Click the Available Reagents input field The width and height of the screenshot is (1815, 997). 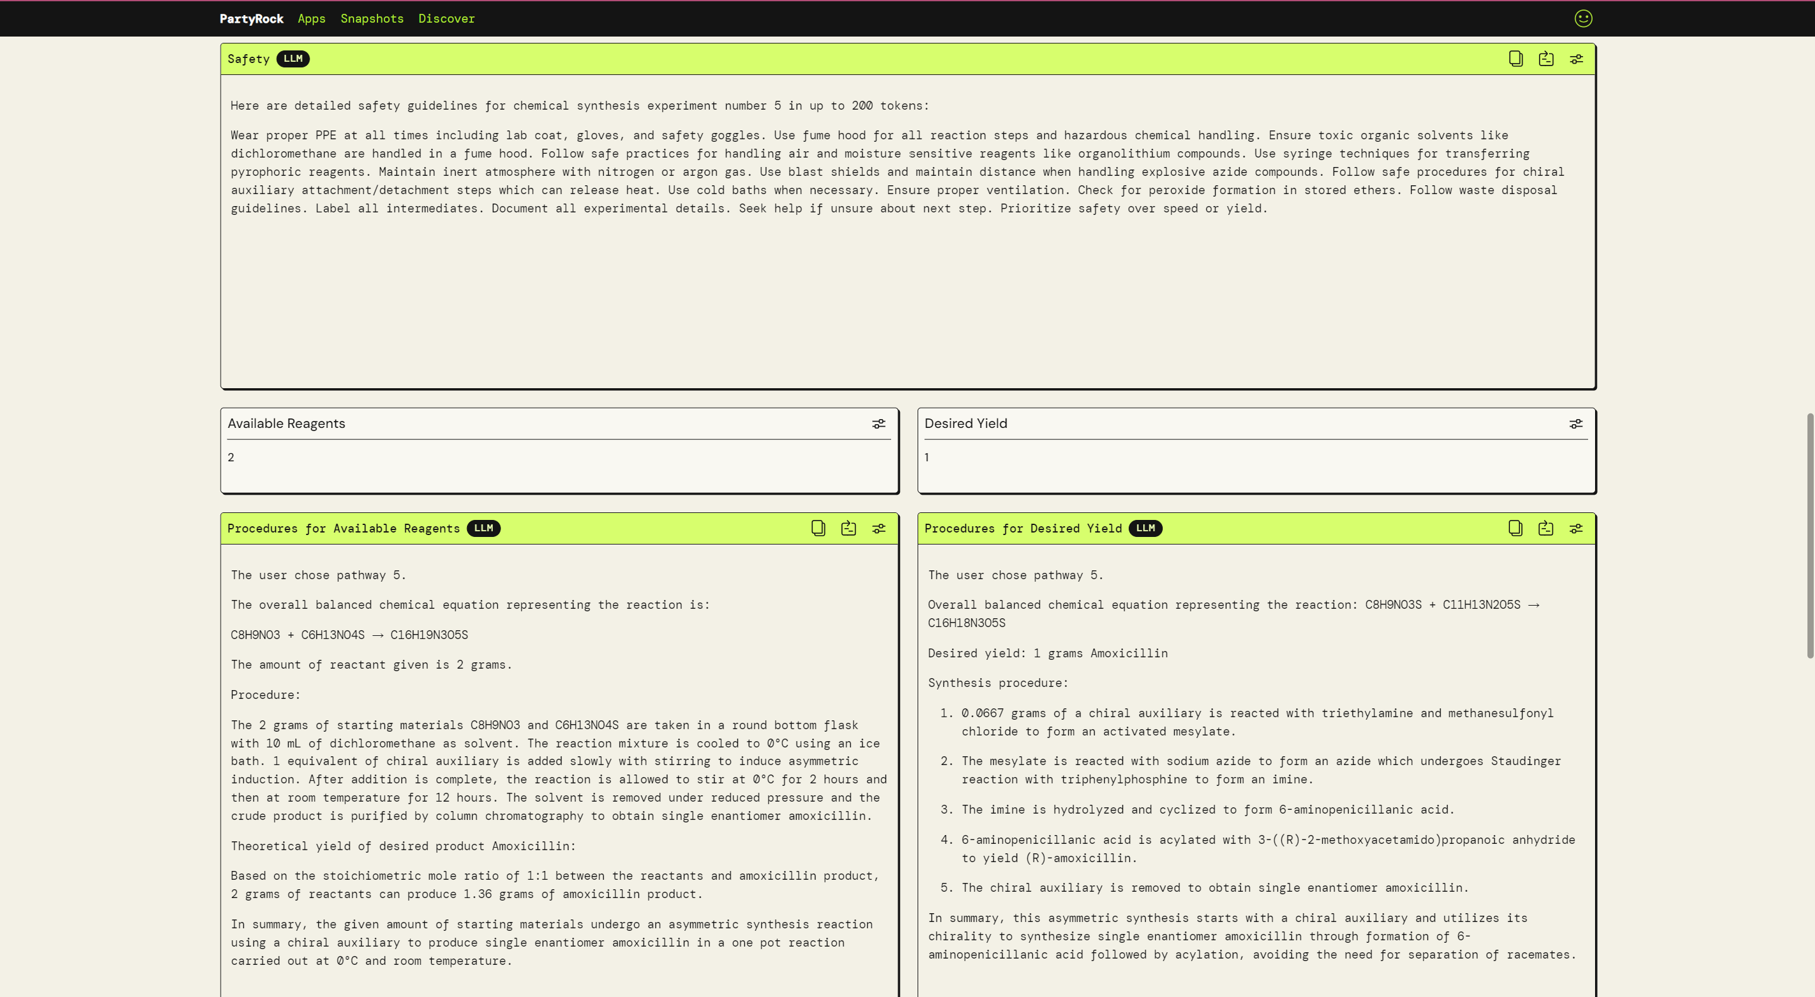pos(558,458)
